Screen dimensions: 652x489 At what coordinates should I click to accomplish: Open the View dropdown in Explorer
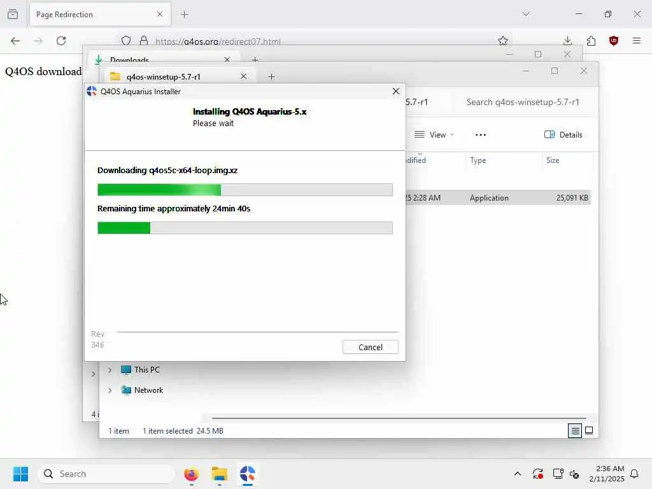tap(434, 135)
